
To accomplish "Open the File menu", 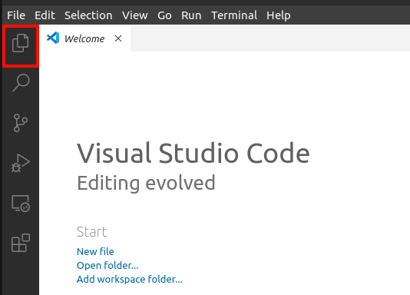I will tap(16, 15).
